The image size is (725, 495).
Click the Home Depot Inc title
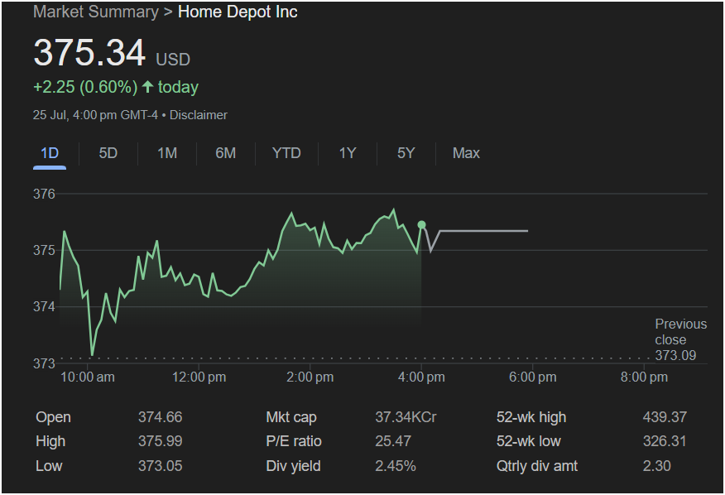[238, 12]
